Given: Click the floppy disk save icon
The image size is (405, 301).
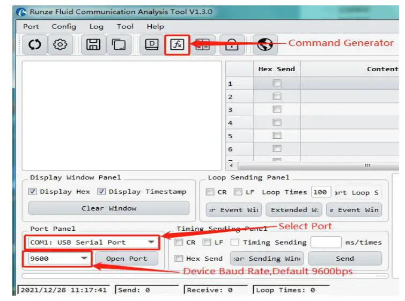Looking at the screenshot, I should point(93,44).
